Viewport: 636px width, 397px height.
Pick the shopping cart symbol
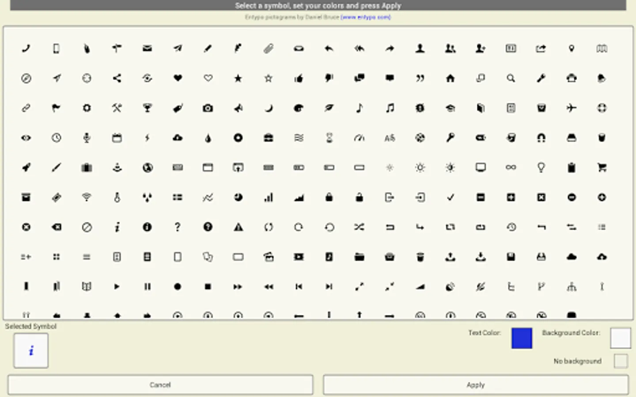pos(602,168)
